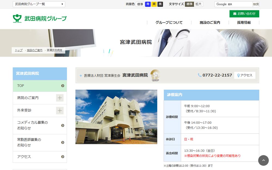Click the 宮津武田病院 sidebar header

point(40,73)
